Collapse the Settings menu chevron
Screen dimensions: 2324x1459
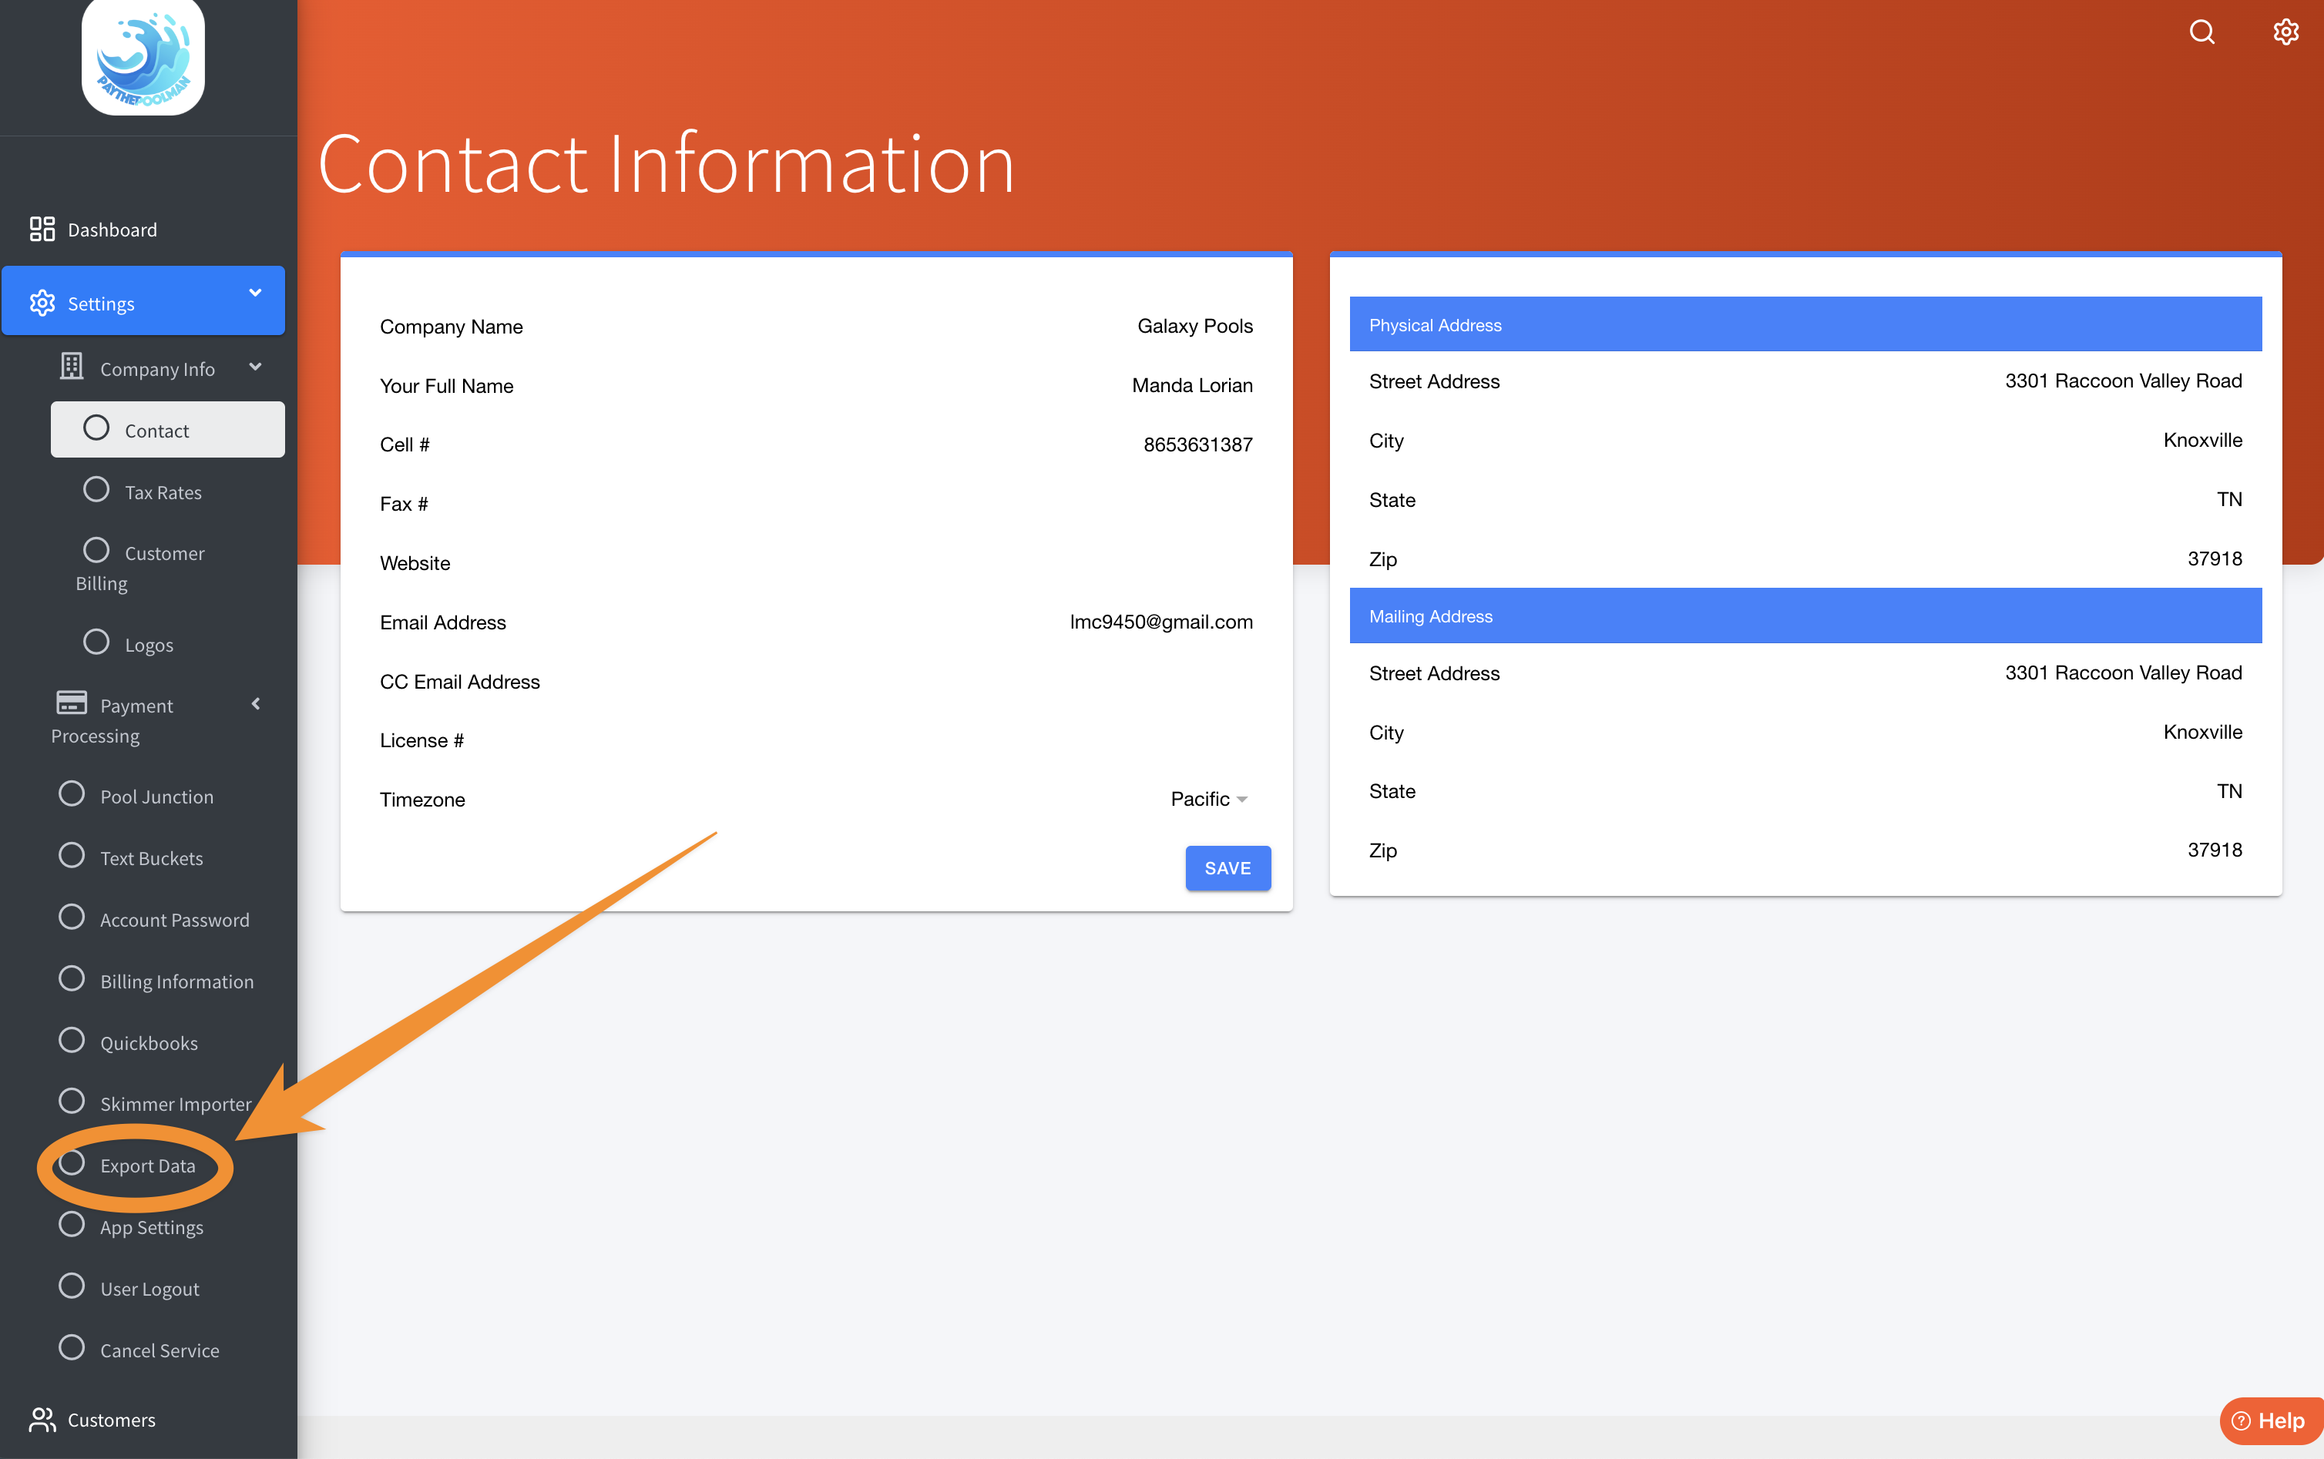(x=255, y=293)
